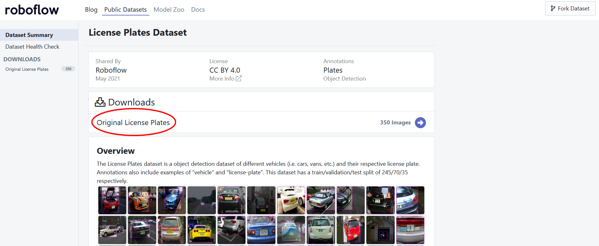The image size is (599, 246).
Task: Click the Overview heading
Action: click(x=116, y=151)
